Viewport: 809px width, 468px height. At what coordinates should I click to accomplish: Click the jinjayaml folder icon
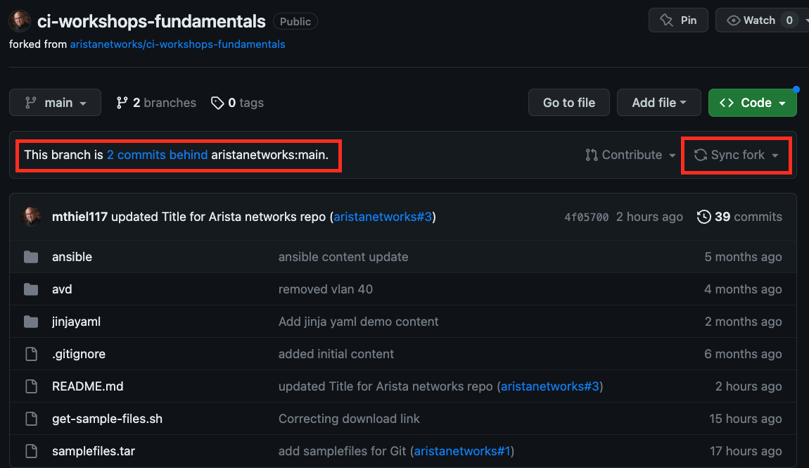click(31, 322)
